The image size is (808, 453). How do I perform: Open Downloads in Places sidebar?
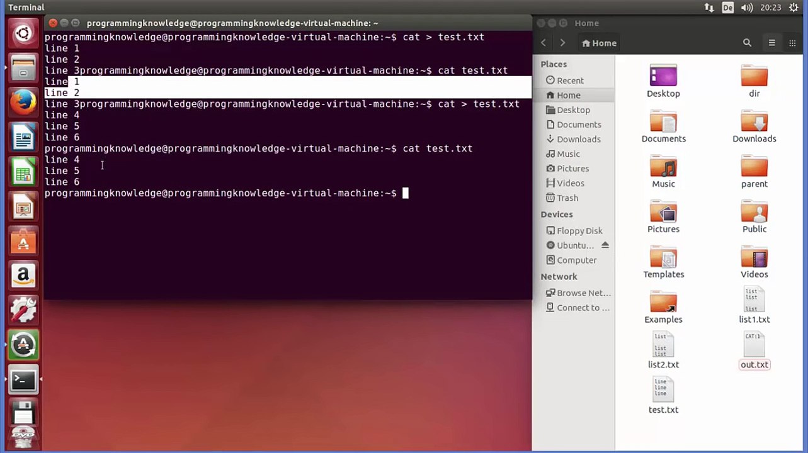coord(578,139)
